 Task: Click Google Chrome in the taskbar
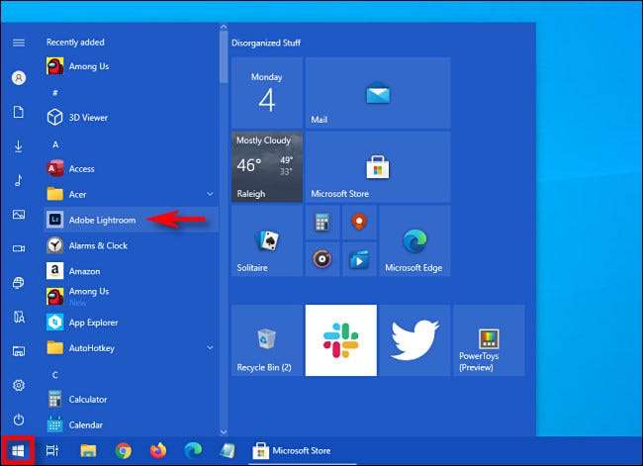coord(124,451)
